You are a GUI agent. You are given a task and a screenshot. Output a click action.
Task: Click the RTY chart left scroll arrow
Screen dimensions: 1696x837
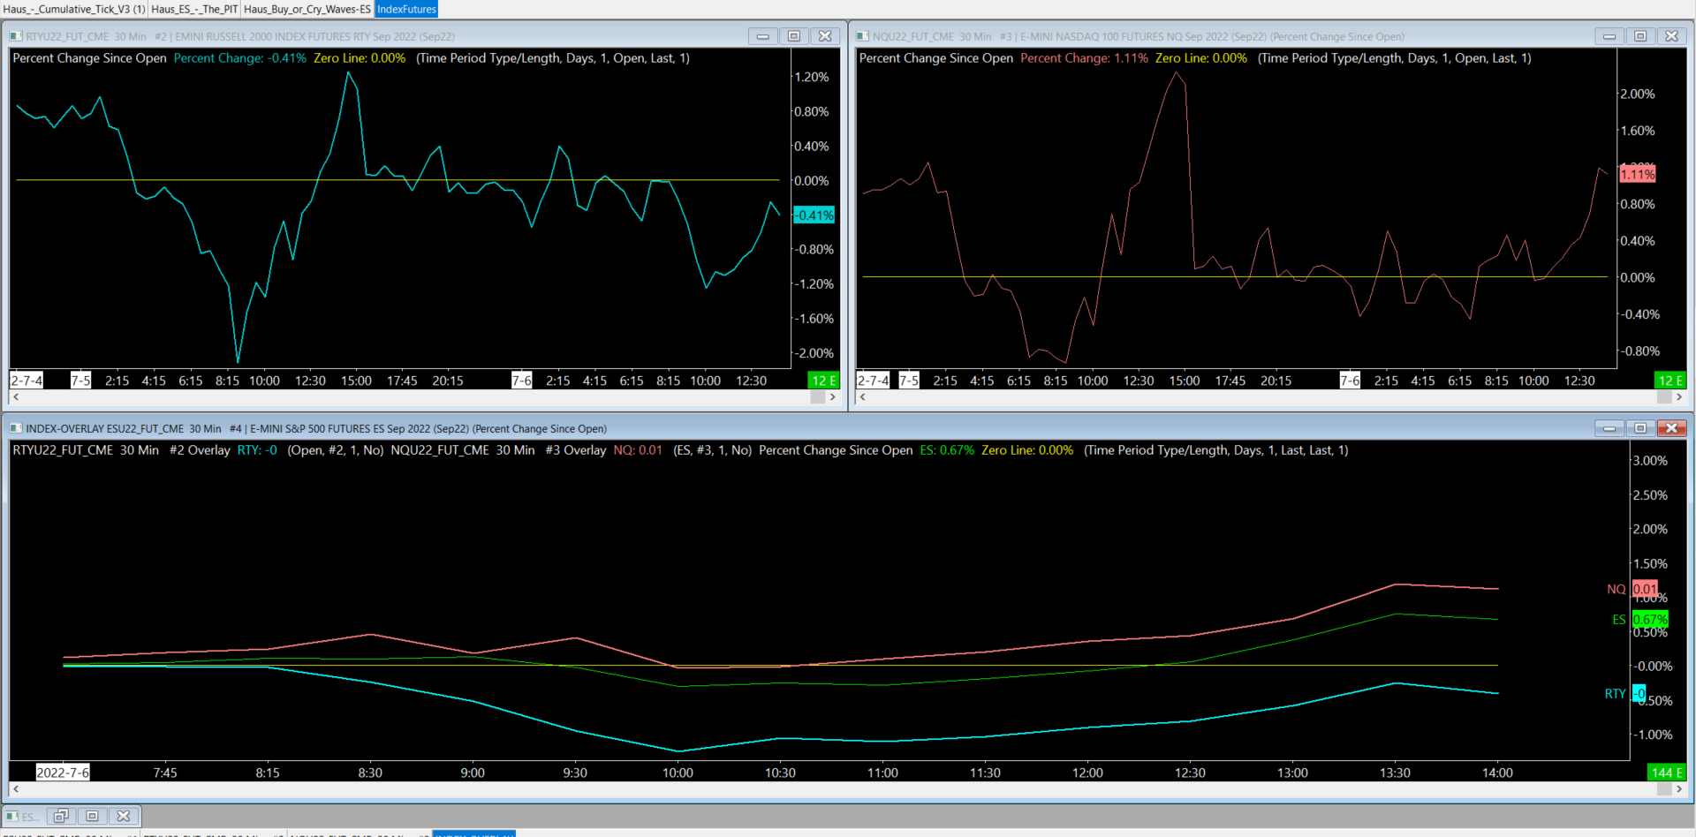click(x=16, y=397)
